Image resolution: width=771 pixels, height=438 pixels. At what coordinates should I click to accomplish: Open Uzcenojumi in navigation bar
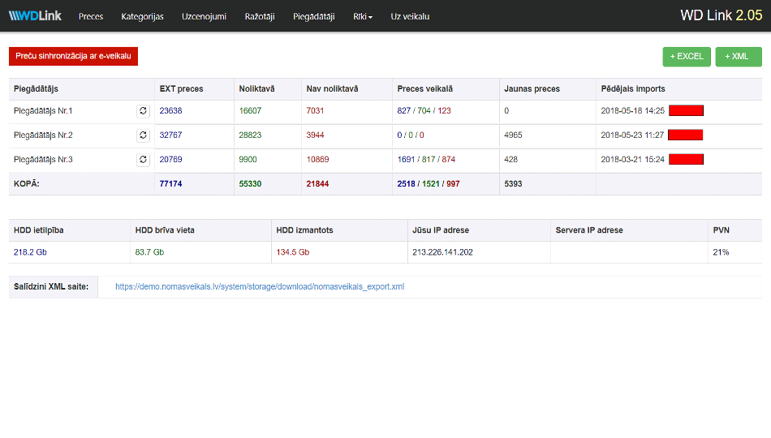point(204,16)
